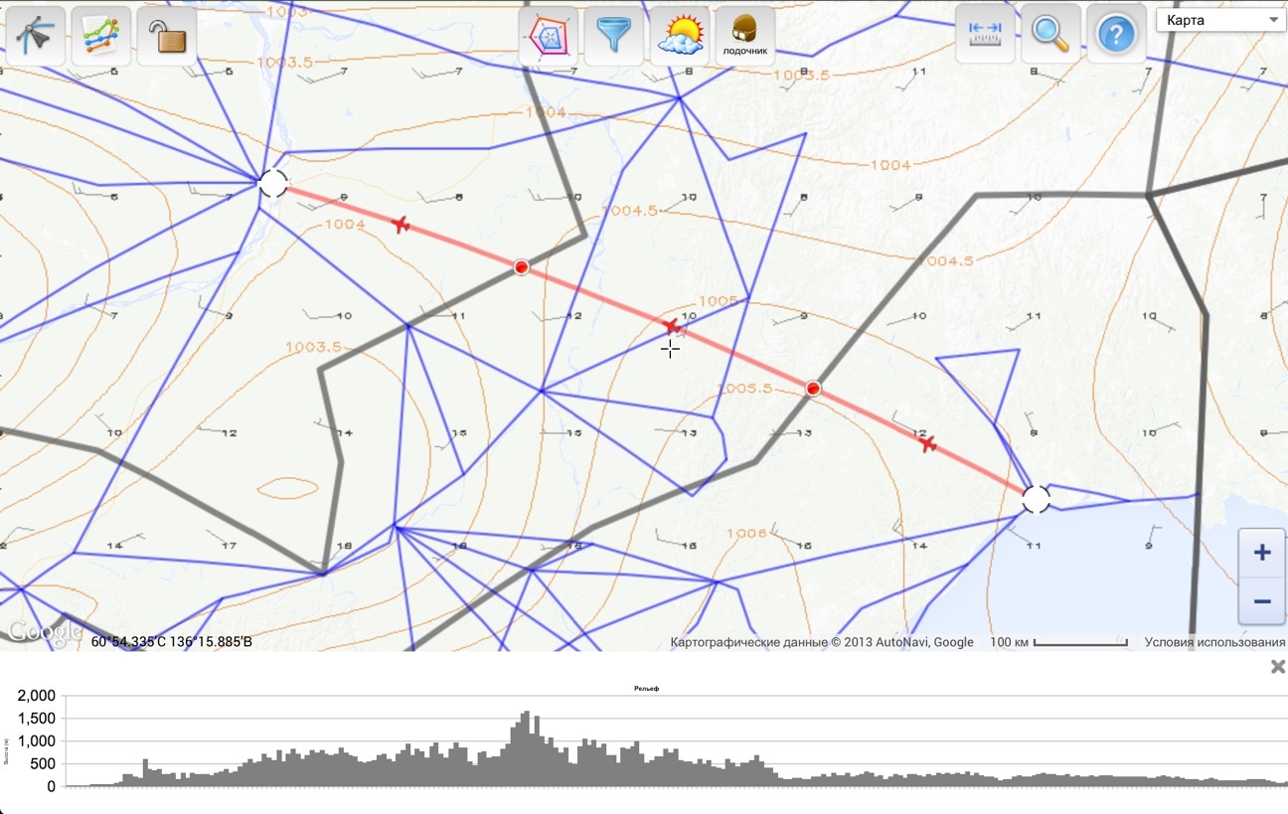The width and height of the screenshot is (1288, 814).
Task: Close the Рельеф elevation profile panel
Action: click(1278, 667)
